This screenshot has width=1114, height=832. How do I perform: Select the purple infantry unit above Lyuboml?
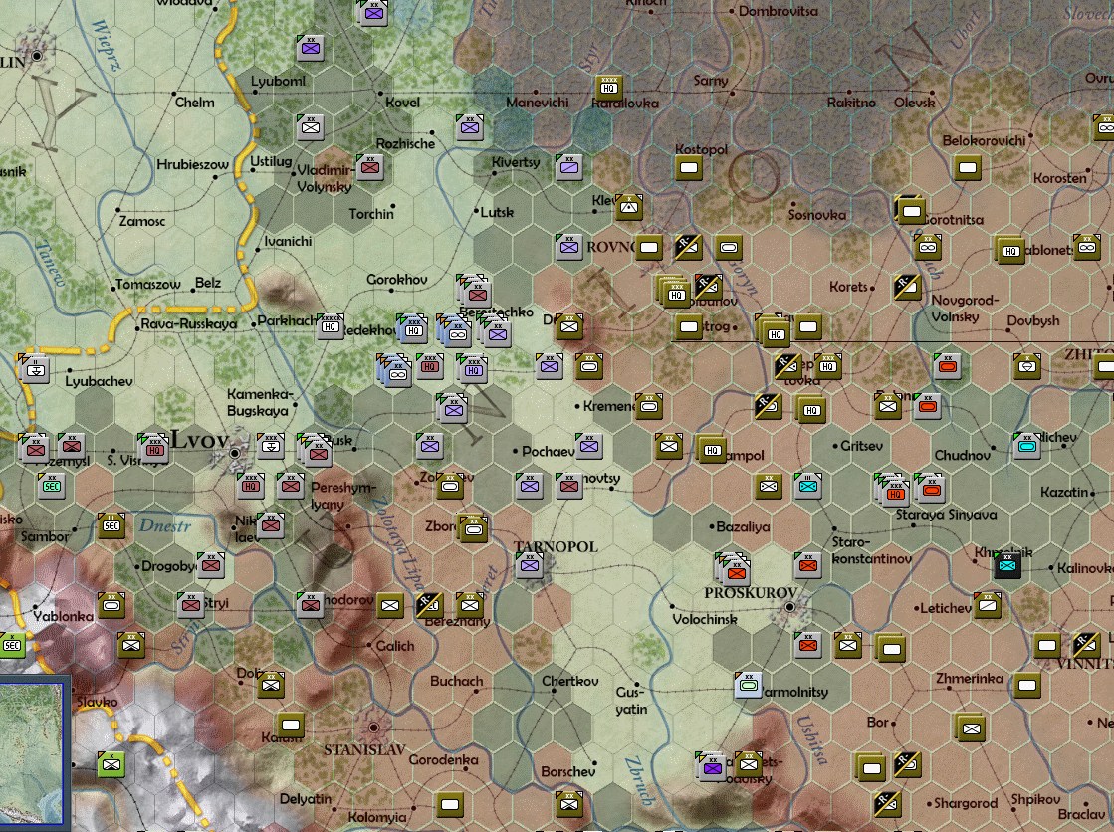(x=311, y=48)
